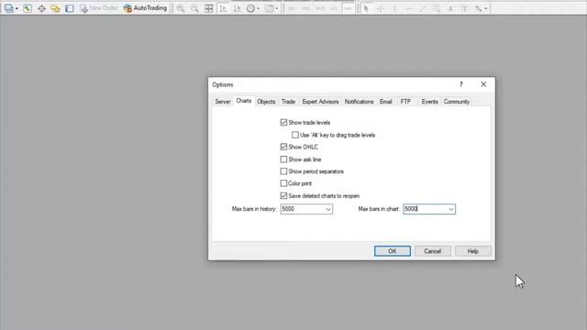Viewport: 587px width, 330px height.
Task: Toggle the Terminal panel icon
Action: click(70, 8)
